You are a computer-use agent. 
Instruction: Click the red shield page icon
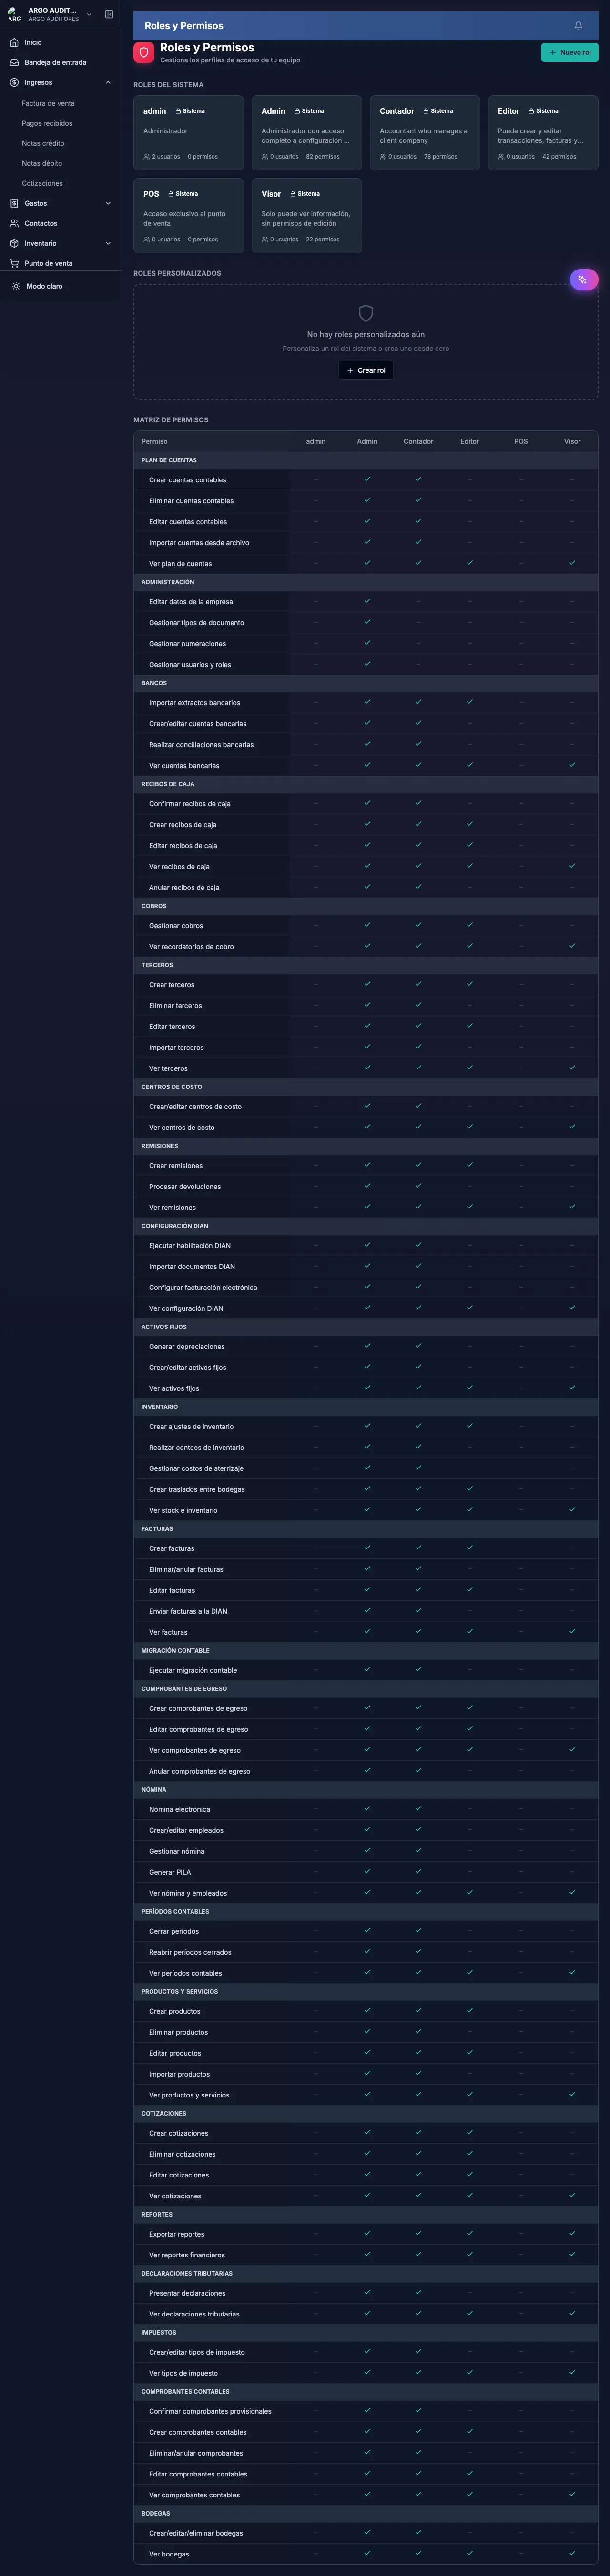point(144,52)
